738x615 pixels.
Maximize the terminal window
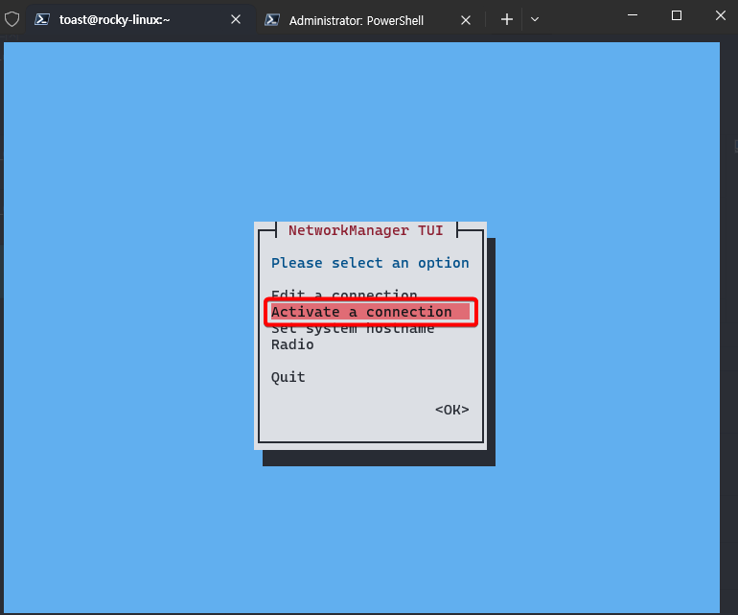[x=677, y=15]
